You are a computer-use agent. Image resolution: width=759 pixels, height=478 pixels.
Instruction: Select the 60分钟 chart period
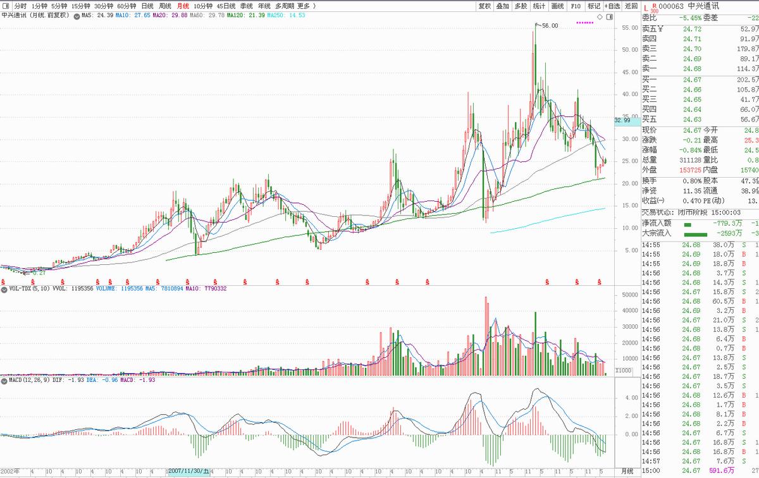[126, 6]
